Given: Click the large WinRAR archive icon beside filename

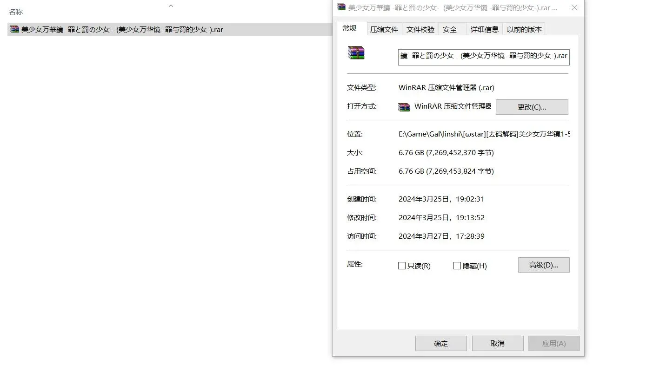Looking at the screenshot, I should [x=356, y=52].
